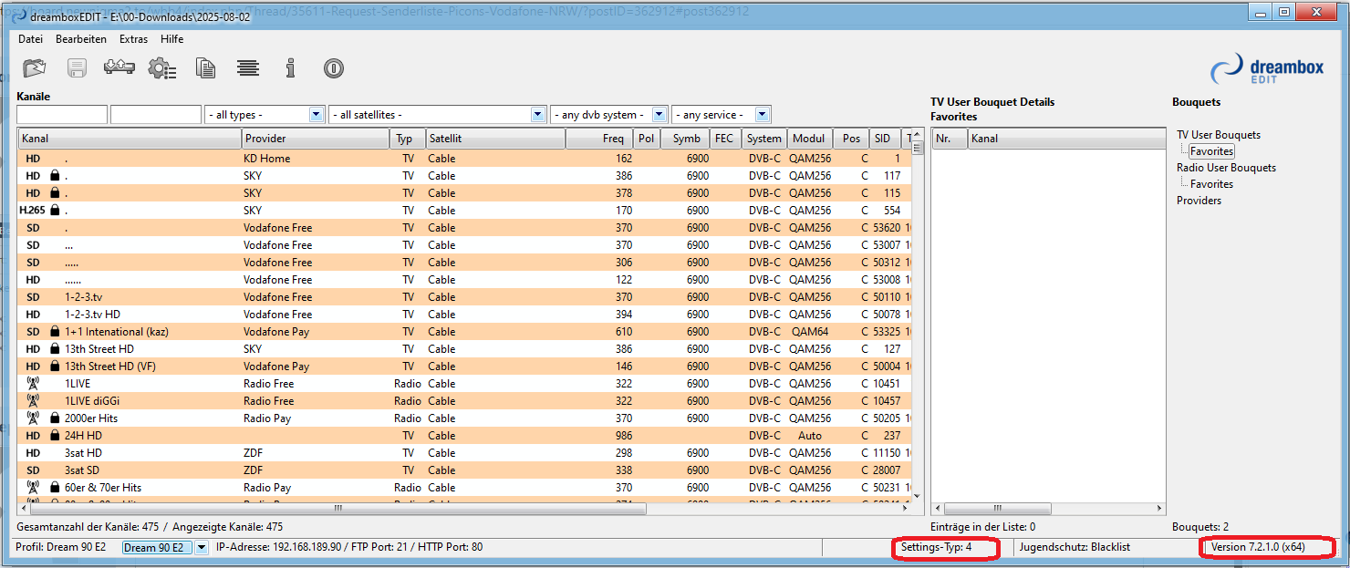Click the Nr. header in bouquet details
Image resolution: width=1350 pixels, height=568 pixels.
pos(950,139)
